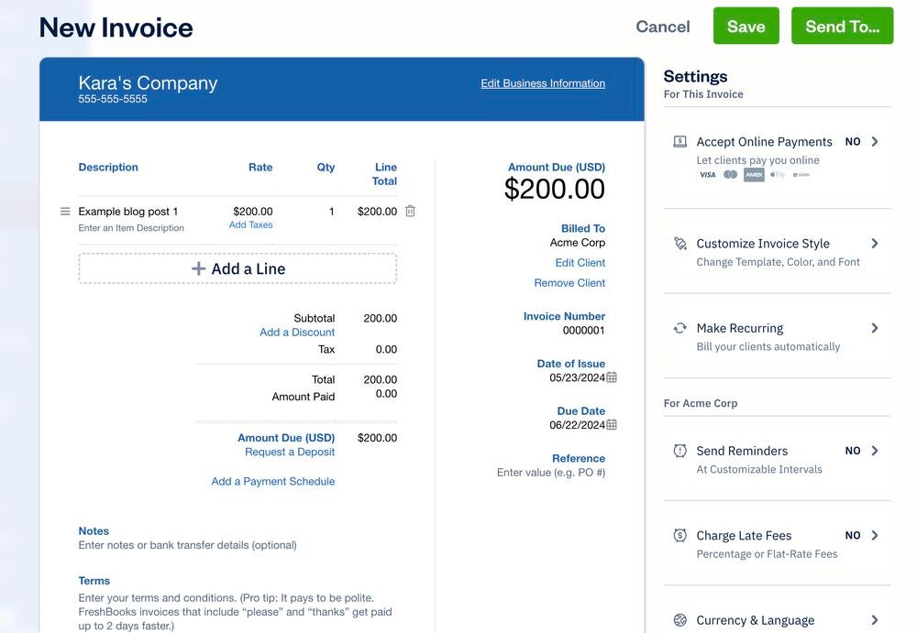Click the Make Recurring refresh icon

(679, 326)
